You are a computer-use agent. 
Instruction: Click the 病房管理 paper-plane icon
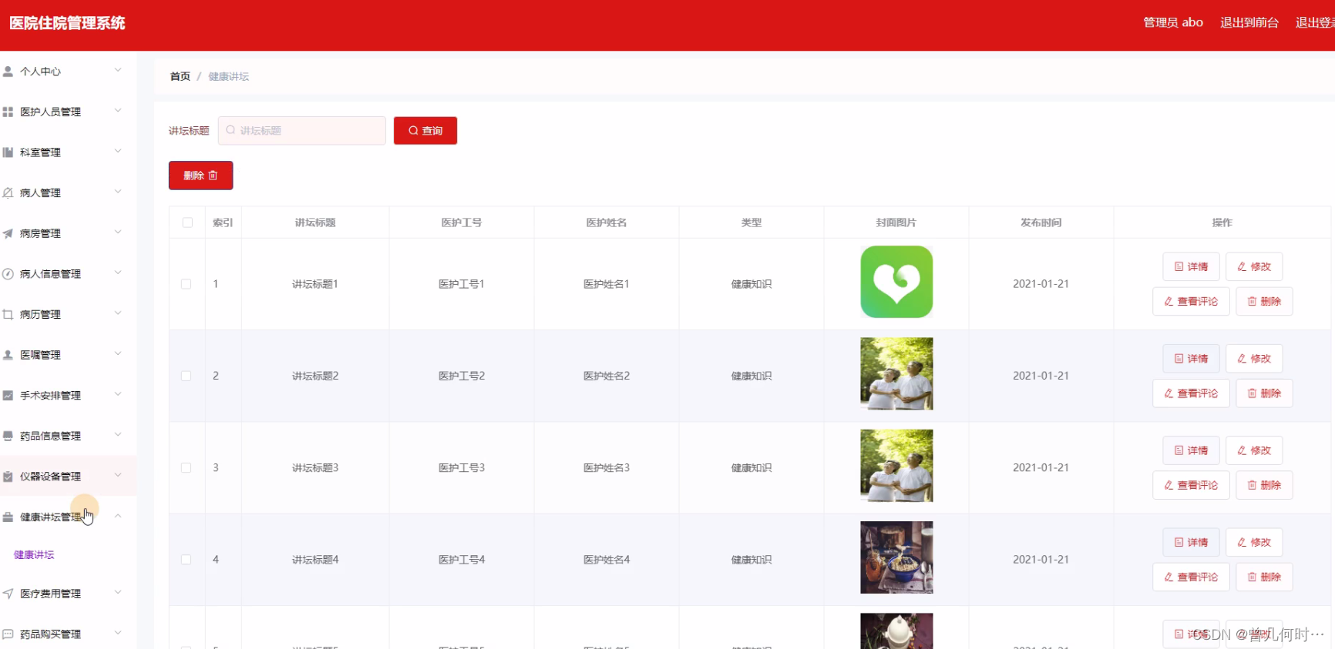(x=8, y=233)
